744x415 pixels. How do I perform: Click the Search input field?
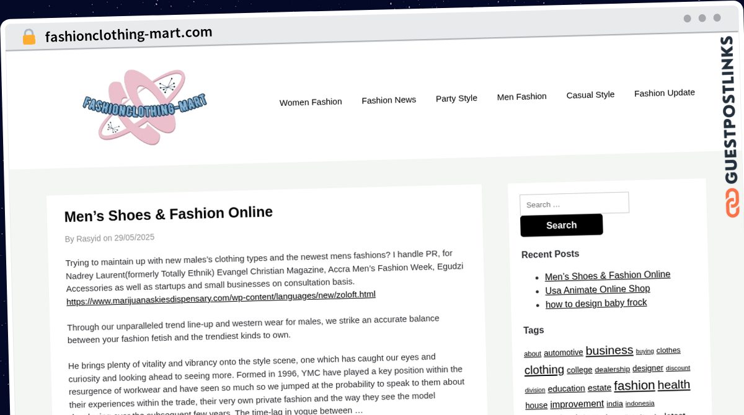coord(574,203)
